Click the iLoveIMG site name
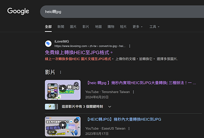The height and width of the screenshot is (138, 204). [62, 41]
